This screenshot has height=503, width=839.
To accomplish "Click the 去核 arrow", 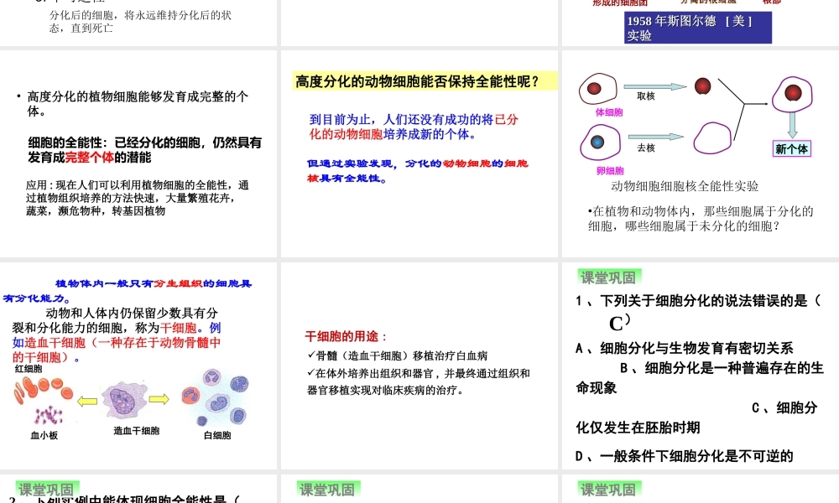I will click(x=656, y=137).
